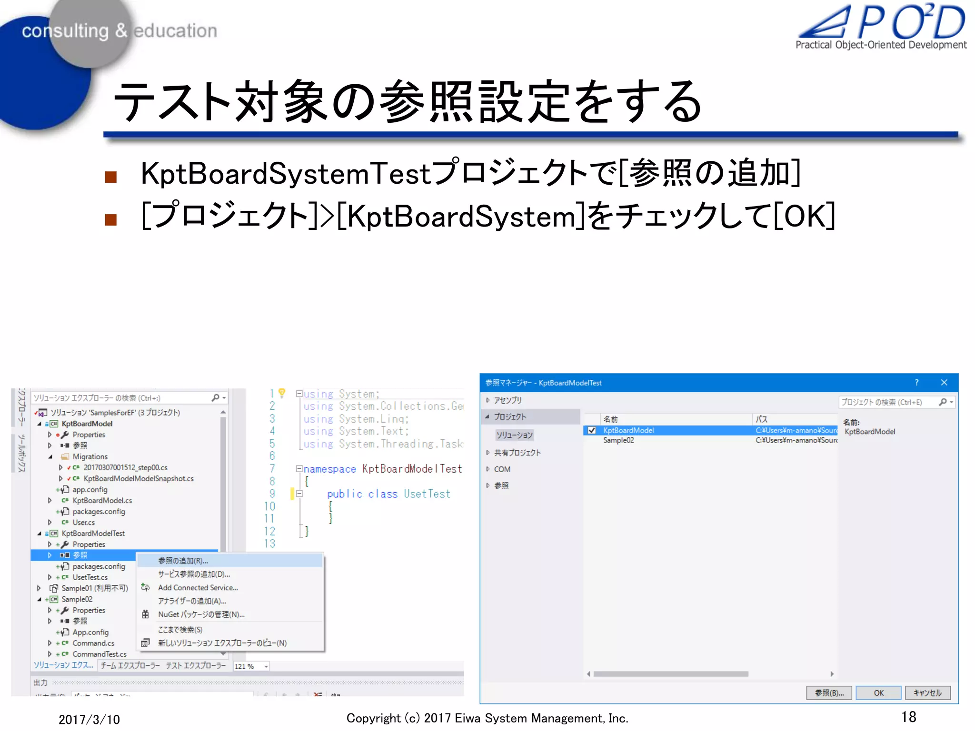Collapse the KptBoardModelTest project node

[x=40, y=533]
